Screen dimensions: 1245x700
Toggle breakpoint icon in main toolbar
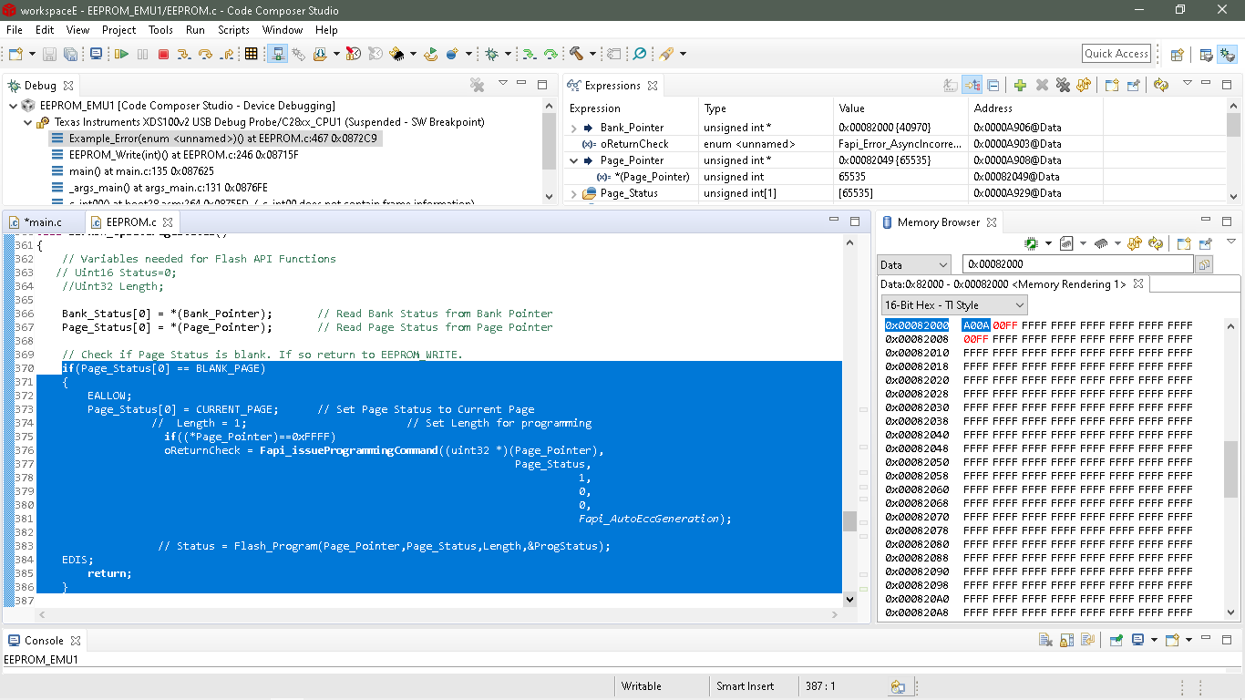click(450, 54)
